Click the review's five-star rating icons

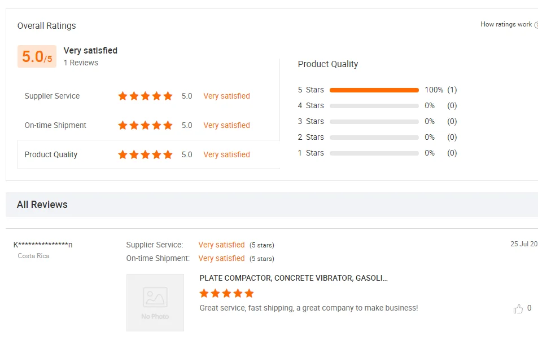(x=226, y=294)
